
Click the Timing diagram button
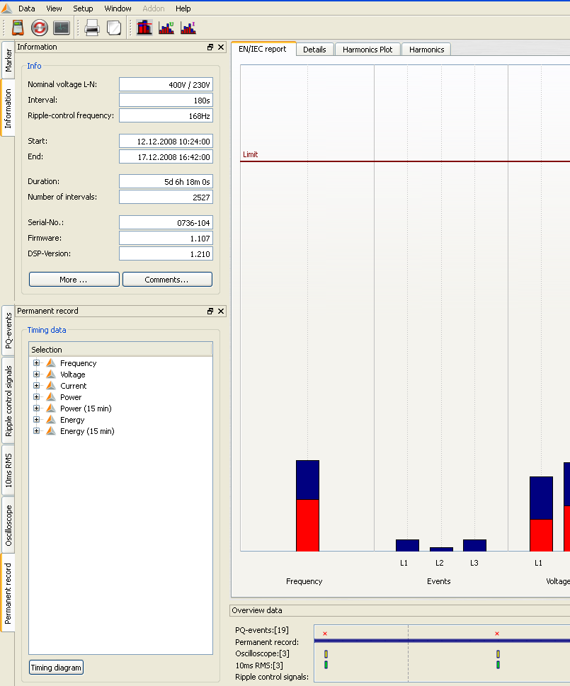[56, 668]
